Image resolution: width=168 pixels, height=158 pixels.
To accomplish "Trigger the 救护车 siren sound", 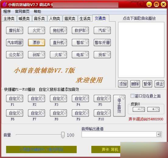I will [80, 30].
